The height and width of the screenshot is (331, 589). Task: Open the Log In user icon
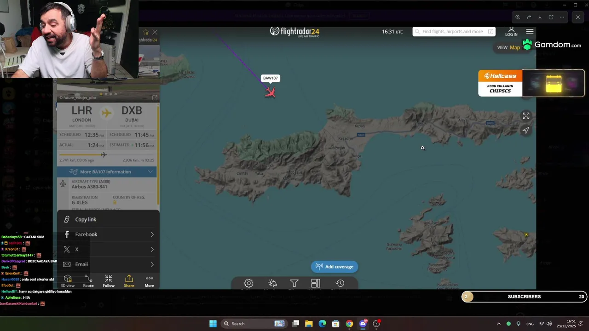[511, 32]
